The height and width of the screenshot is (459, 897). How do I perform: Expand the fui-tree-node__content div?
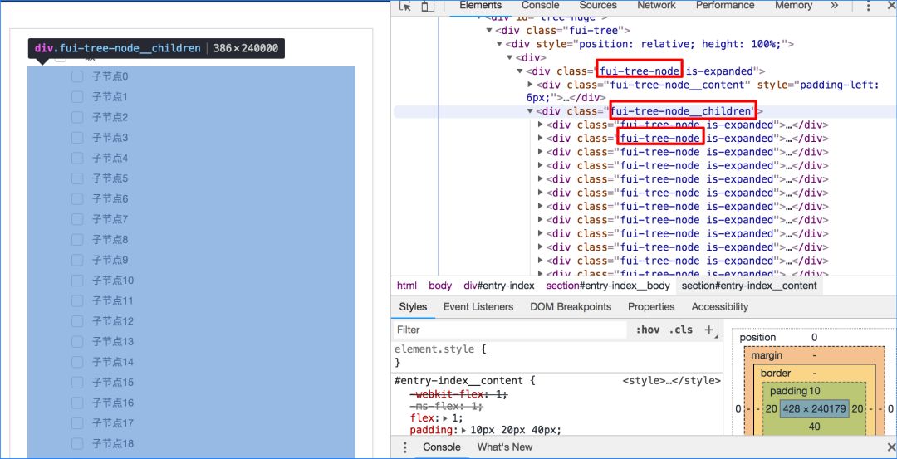pos(531,85)
